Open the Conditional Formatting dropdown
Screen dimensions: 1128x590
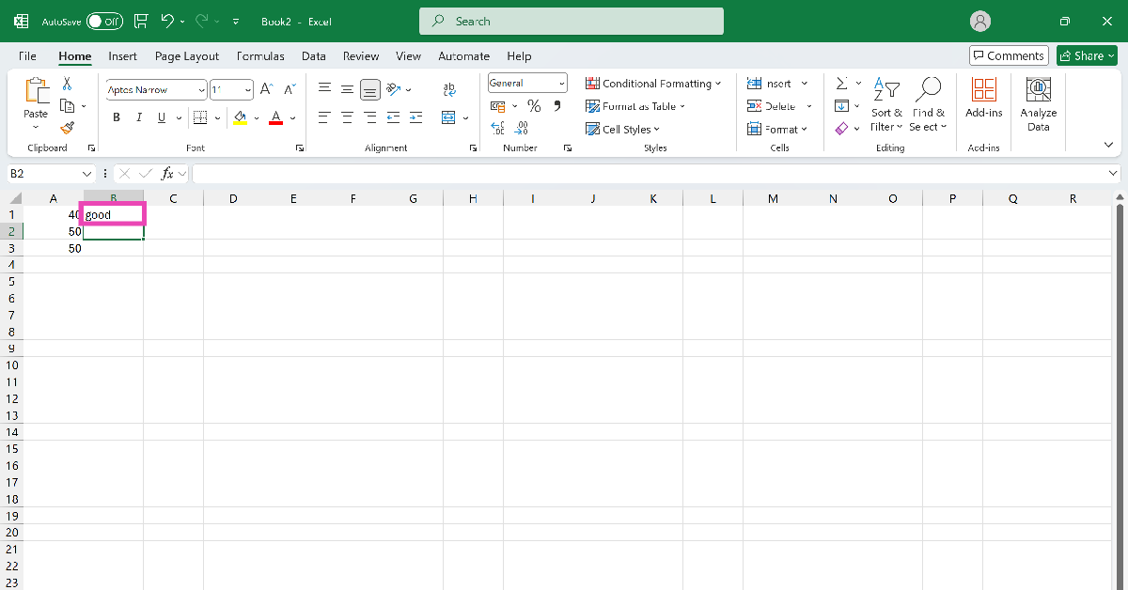pyautogui.click(x=653, y=84)
